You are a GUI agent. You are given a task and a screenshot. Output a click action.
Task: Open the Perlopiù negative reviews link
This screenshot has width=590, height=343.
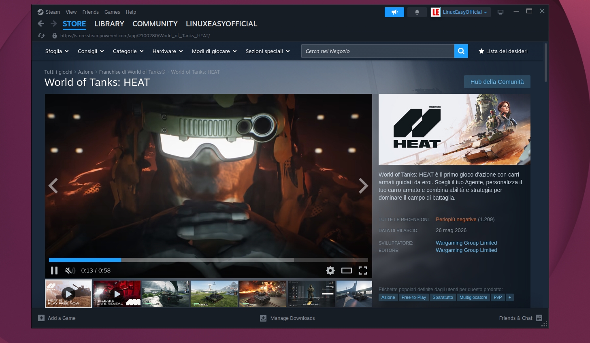(456, 219)
